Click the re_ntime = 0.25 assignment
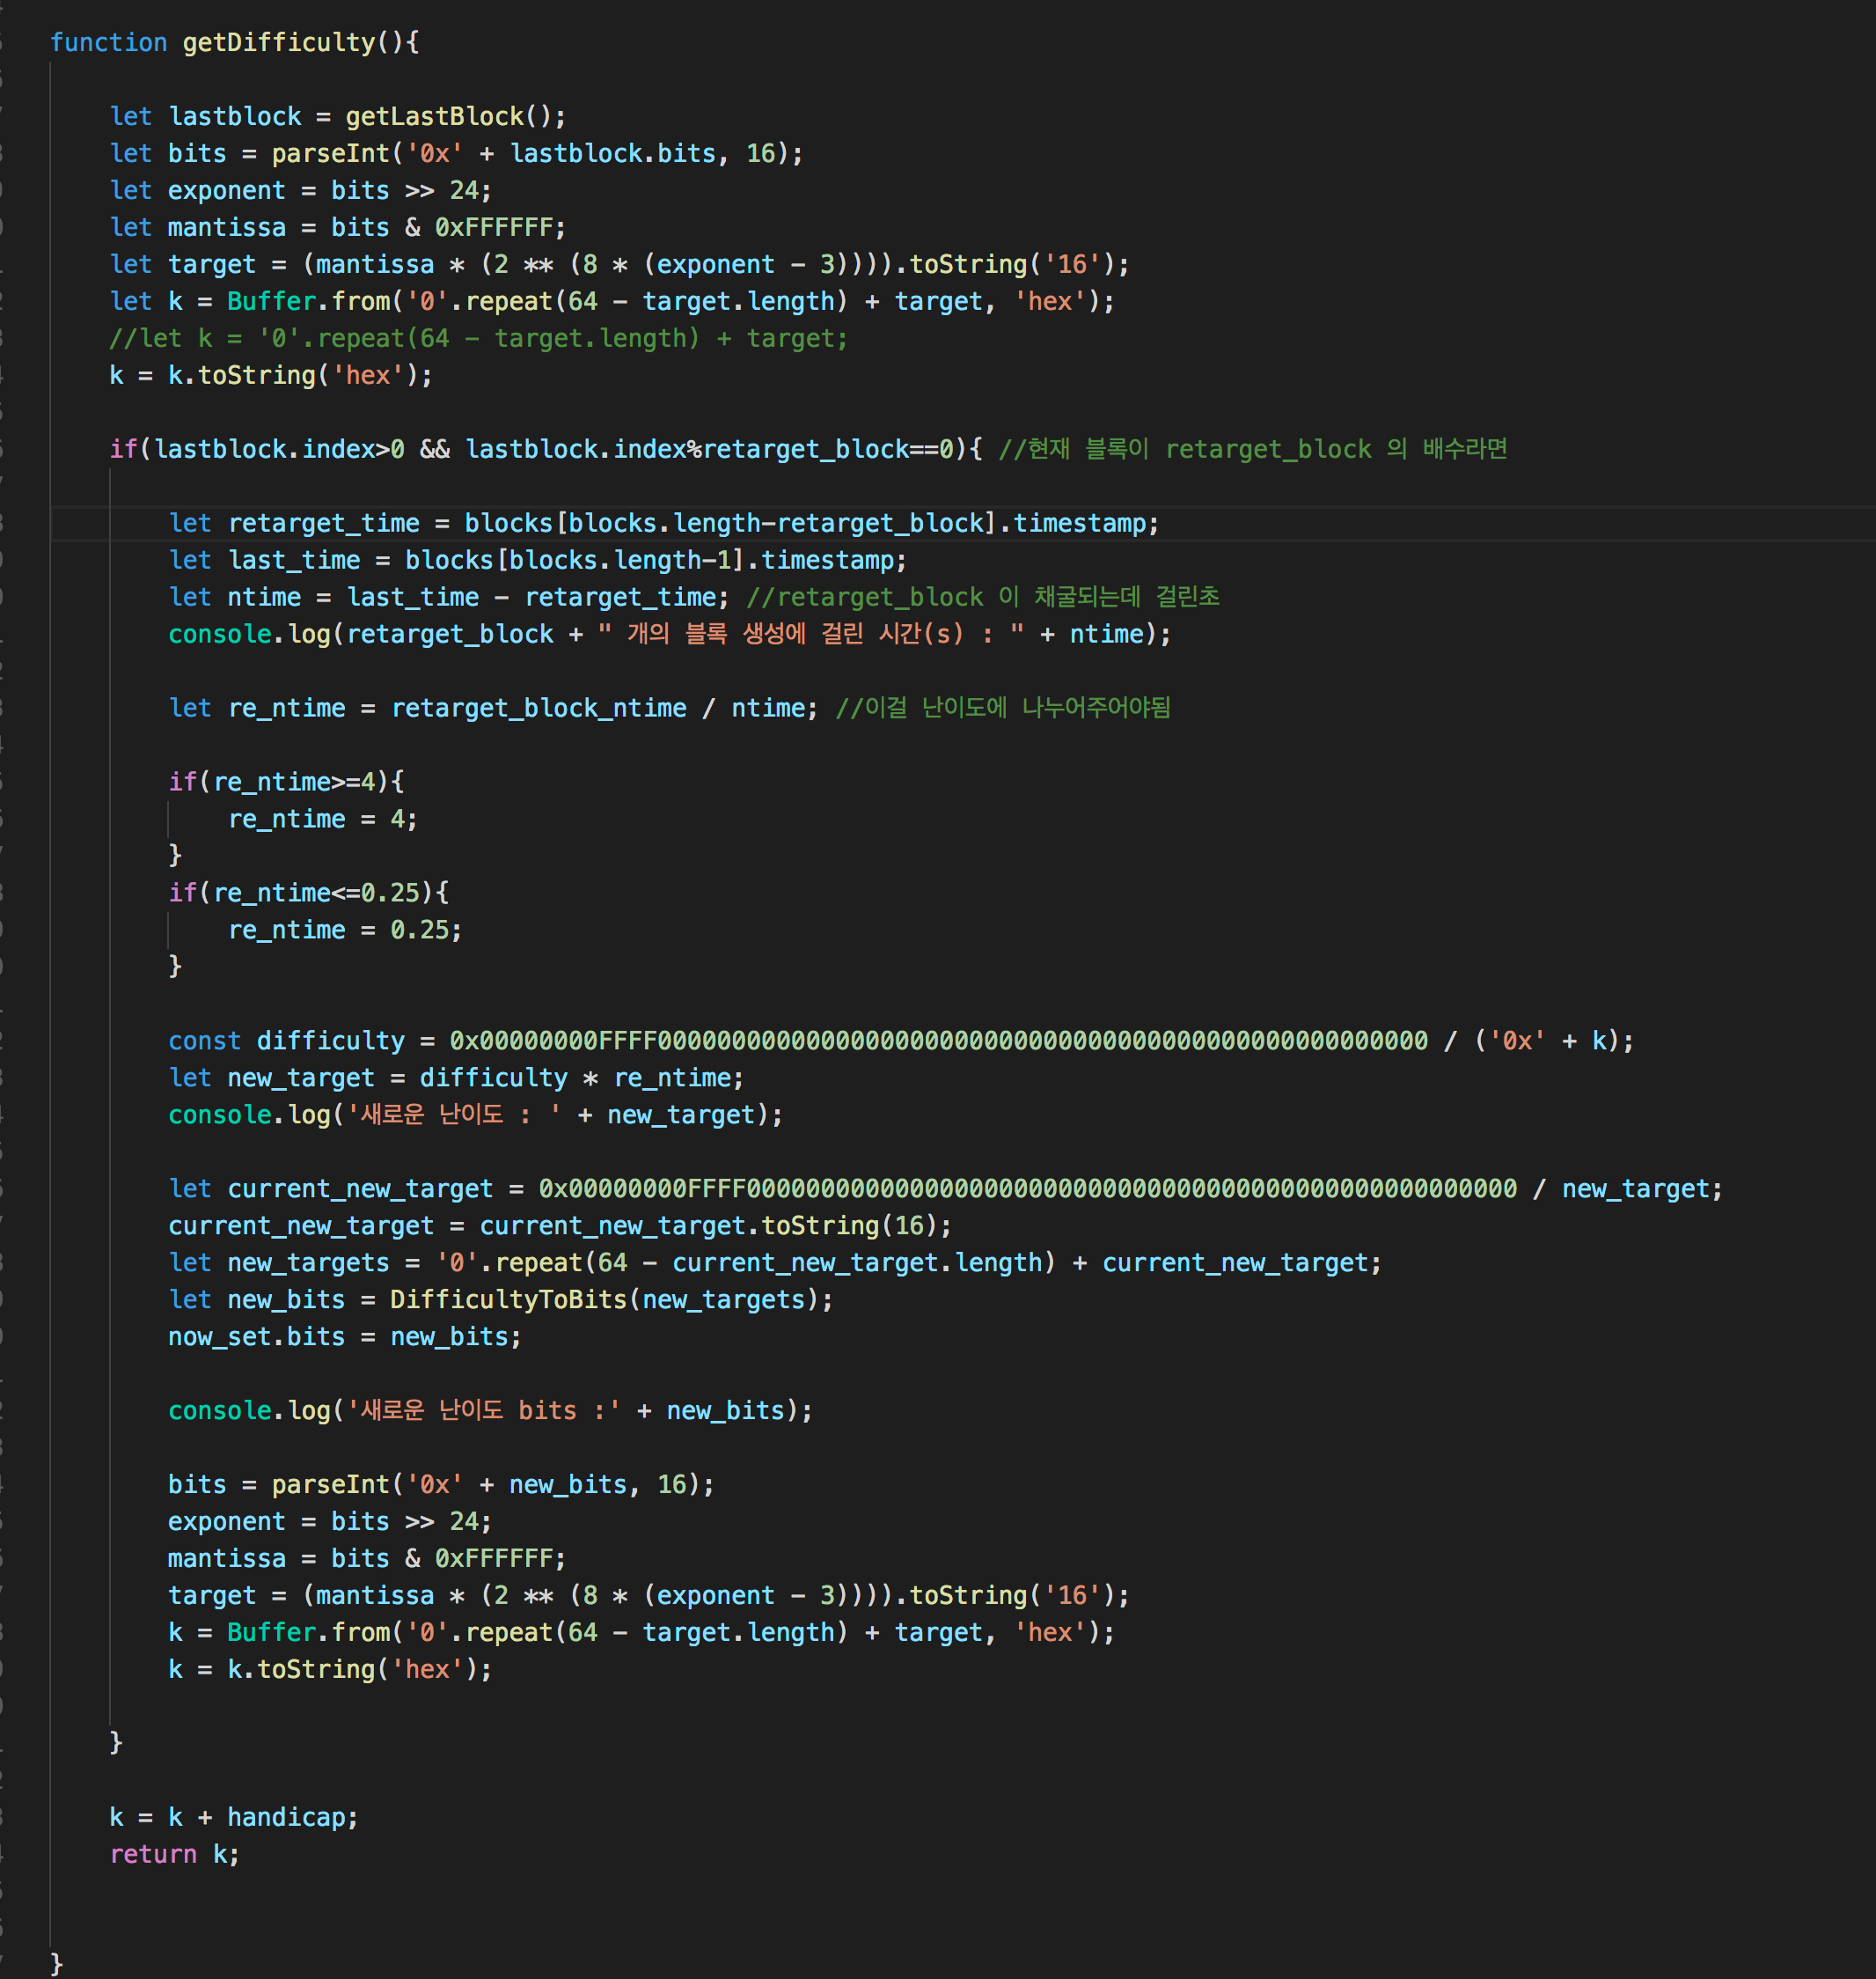 click(344, 931)
